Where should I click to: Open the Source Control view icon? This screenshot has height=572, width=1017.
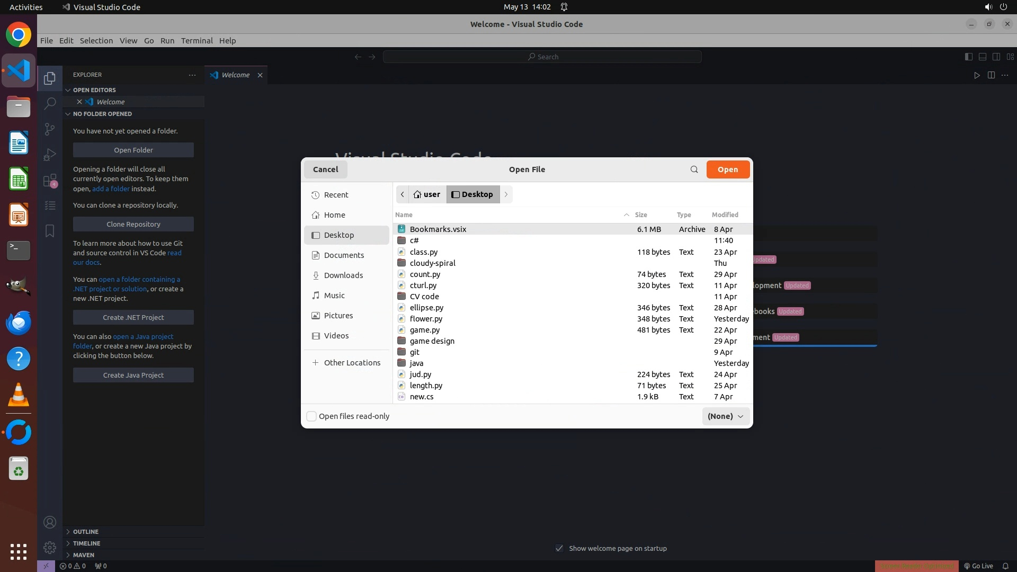[x=50, y=129]
